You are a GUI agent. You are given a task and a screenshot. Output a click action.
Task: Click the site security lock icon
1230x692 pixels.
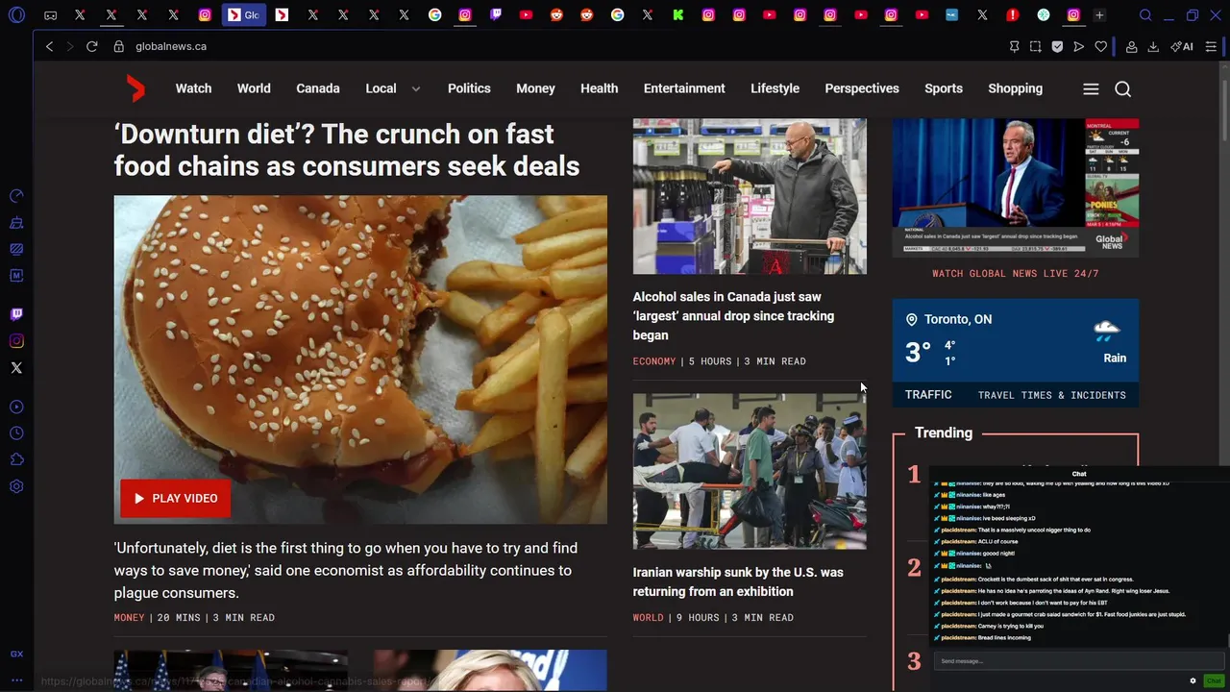tap(119, 46)
